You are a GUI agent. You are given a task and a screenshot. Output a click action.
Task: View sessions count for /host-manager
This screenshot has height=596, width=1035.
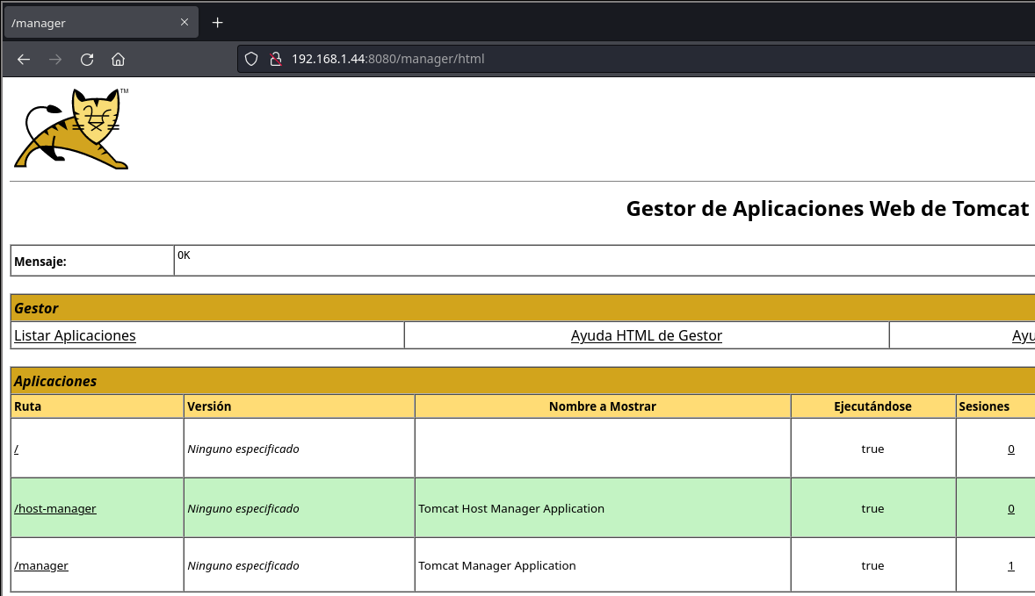tap(1011, 509)
